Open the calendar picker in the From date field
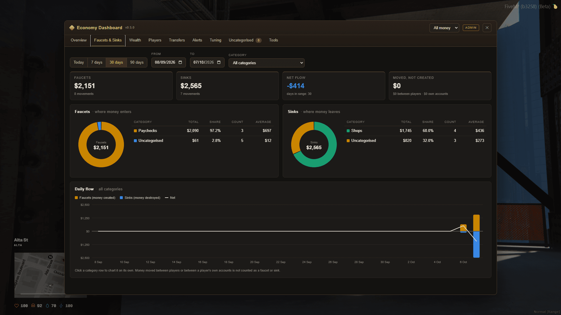Screen dimensions: 561x315 click(180, 62)
